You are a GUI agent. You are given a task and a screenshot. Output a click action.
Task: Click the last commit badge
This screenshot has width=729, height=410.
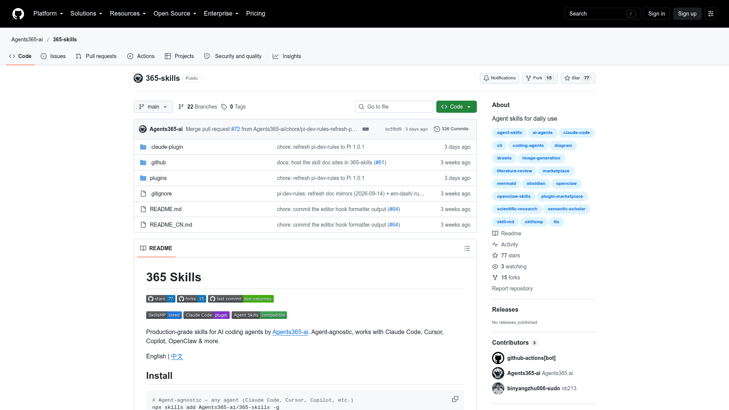(x=241, y=299)
